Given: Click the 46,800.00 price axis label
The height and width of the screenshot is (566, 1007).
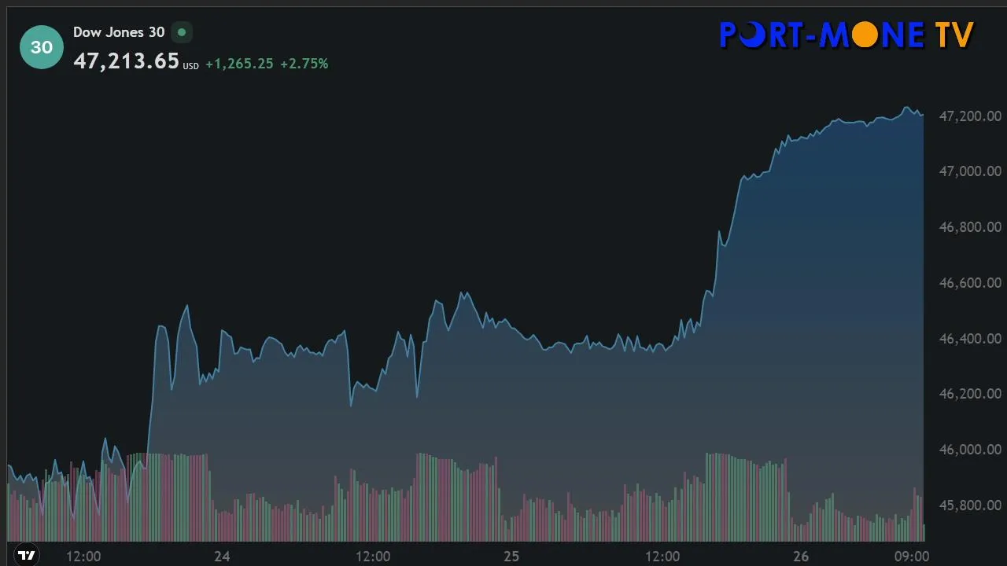Looking at the screenshot, I should (971, 227).
